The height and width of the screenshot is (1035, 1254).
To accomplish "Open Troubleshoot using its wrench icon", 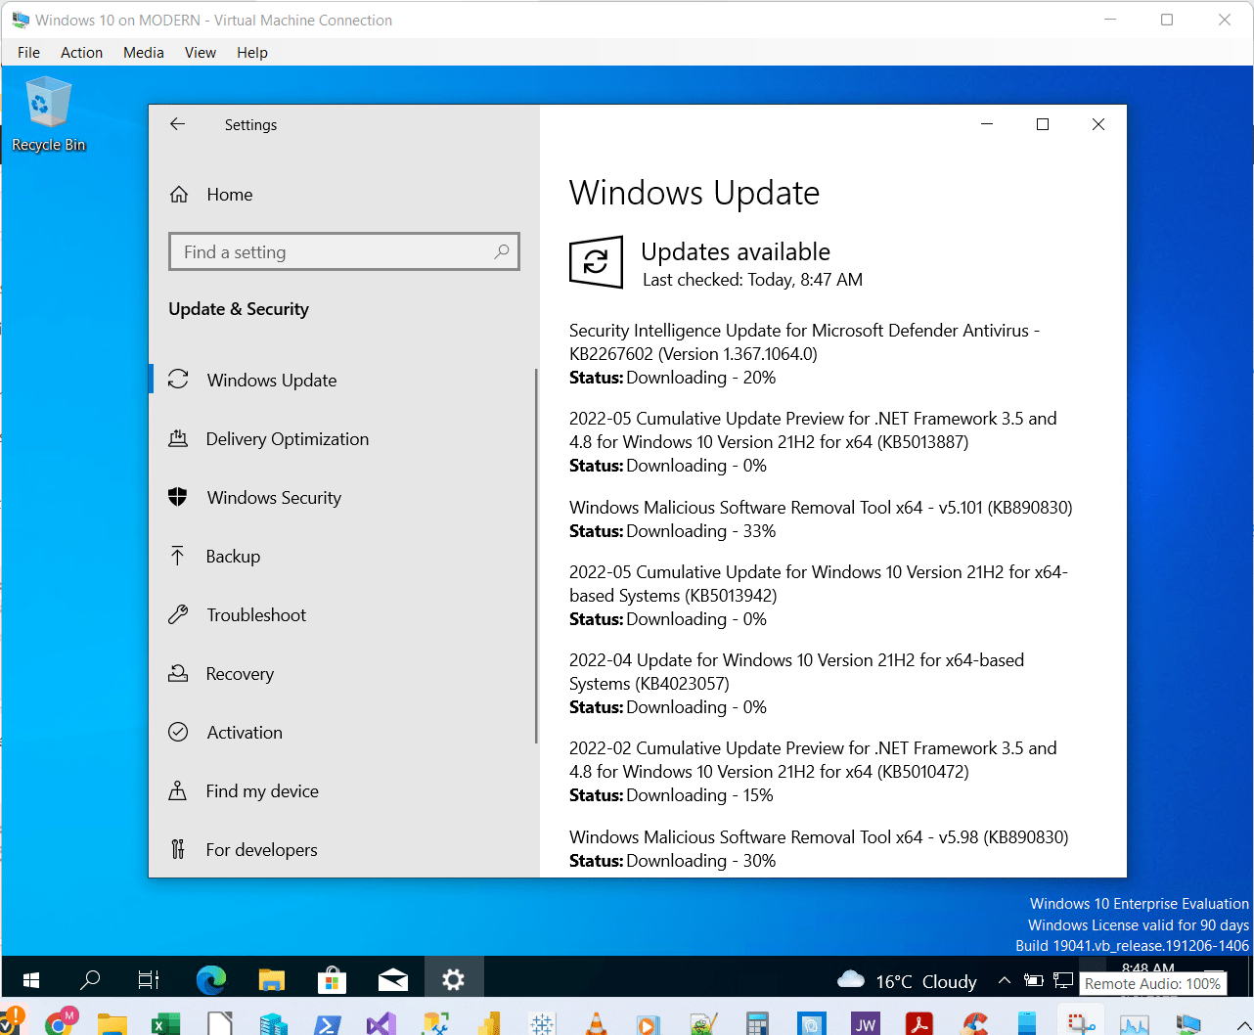I will [178, 614].
